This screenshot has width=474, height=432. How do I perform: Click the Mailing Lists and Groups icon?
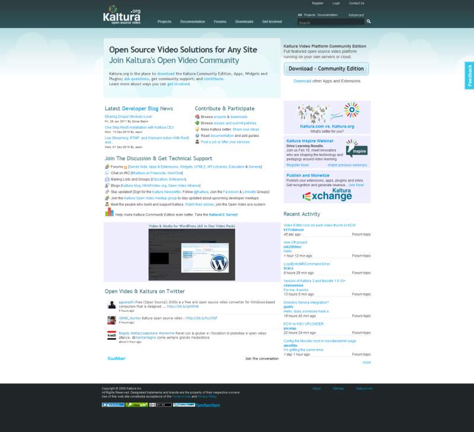coord(107,180)
